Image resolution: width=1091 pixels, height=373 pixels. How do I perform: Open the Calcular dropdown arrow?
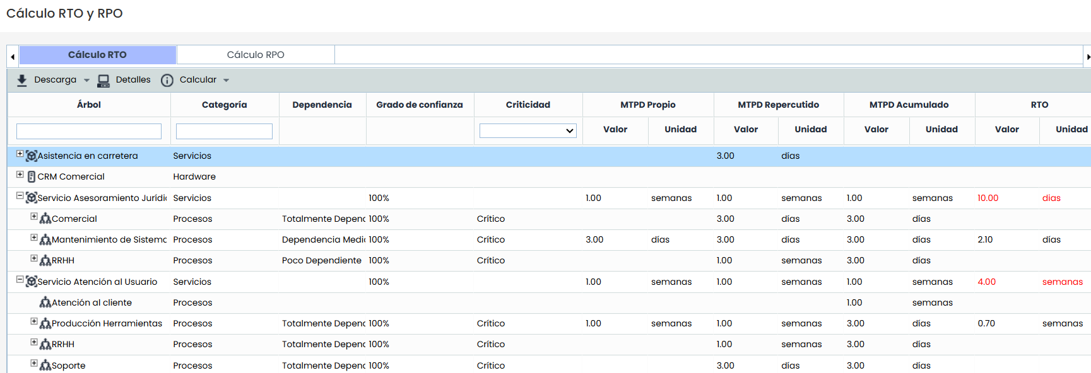(x=226, y=81)
